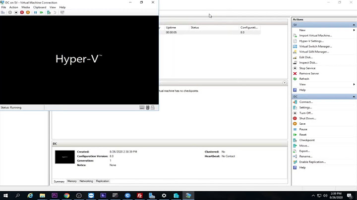The width and height of the screenshot is (357, 200).
Task: Send Ctrl+Alt+Delete from the VM toolbar
Action: (x=3, y=12)
